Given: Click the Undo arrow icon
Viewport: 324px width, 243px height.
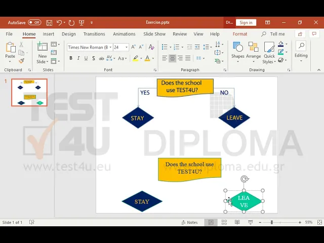Looking at the screenshot, I should [x=59, y=22].
